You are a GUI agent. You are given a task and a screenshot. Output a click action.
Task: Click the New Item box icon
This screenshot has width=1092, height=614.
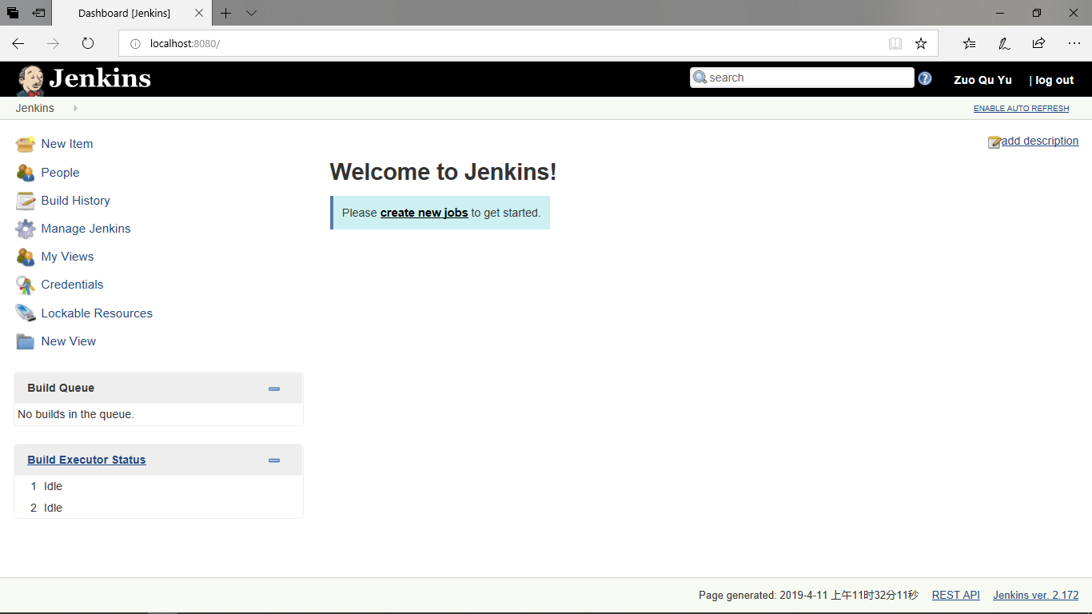click(26, 144)
